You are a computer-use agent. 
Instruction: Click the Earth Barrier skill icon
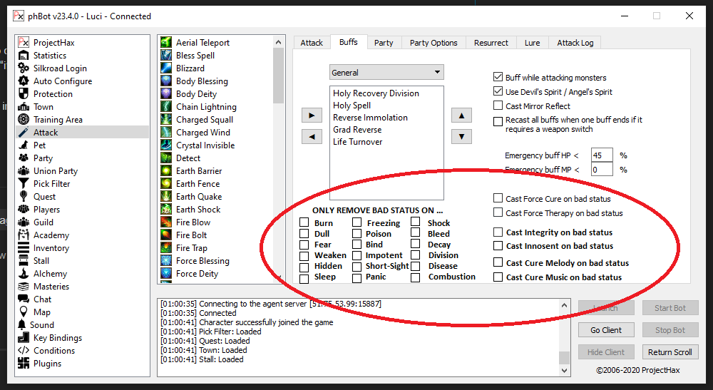click(166, 171)
